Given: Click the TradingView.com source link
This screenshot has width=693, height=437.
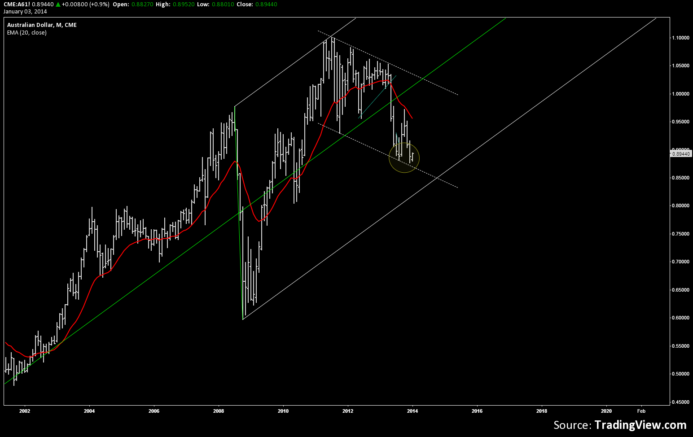Looking at the screenshot, I should click(640, 425).
